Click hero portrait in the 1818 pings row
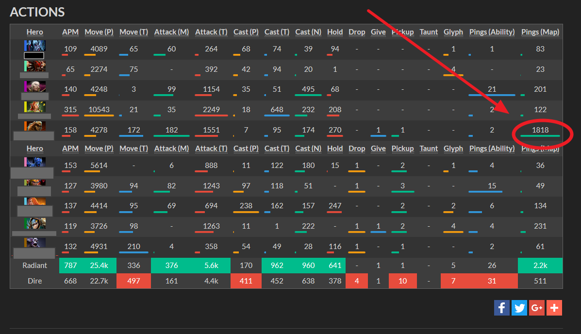The width and height of the screenshot is (581, 334). pyautogui.click(x=34, y=127)
